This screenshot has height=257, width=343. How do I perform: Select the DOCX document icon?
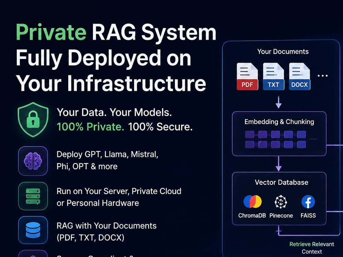point(299,76)
